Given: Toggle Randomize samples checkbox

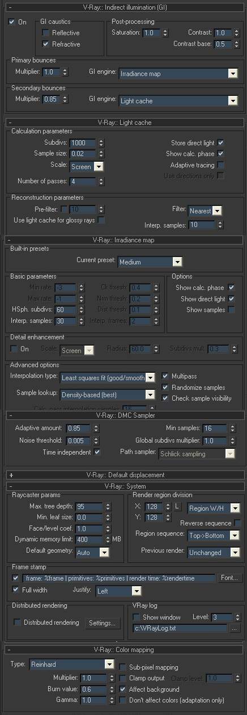Looking at the screenshot, I should [165, 387].
